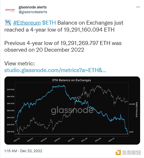The height and width of the screenshot is (158, 144).
Task: Click the tweet timestamp 1:15 AM Dec 23, 2022
Action: (23, 151)
